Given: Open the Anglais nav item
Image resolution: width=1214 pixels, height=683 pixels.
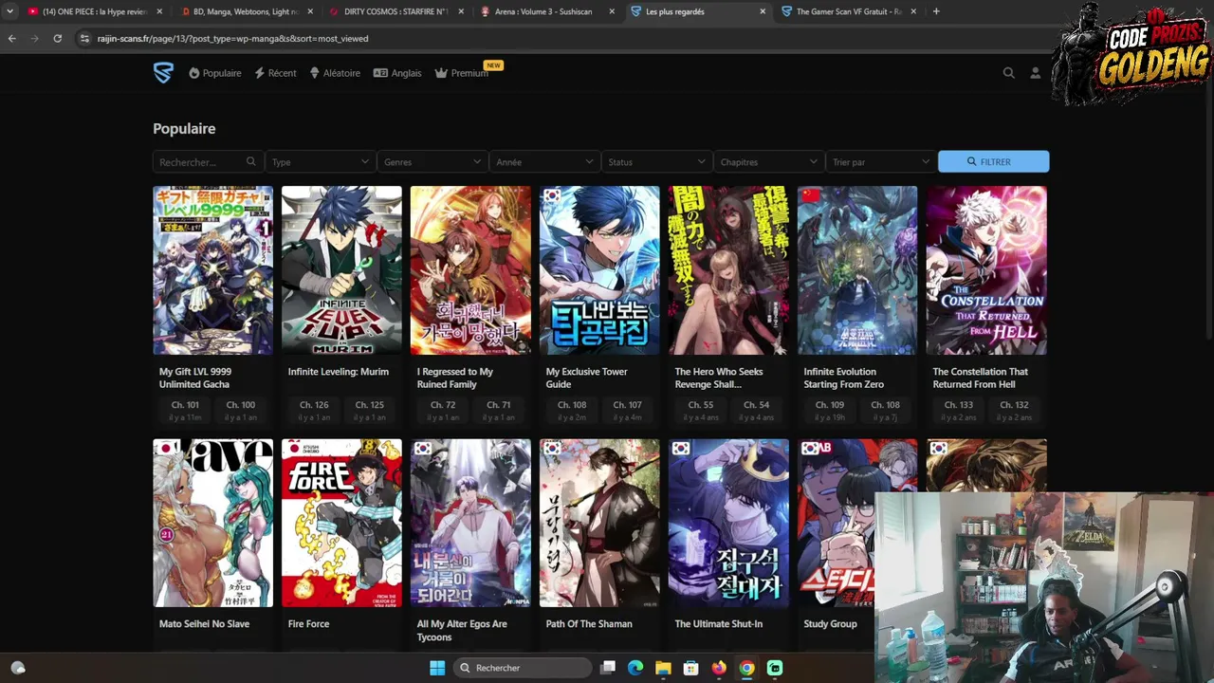Looking at the screenshot, I should [x=397, y=73].
